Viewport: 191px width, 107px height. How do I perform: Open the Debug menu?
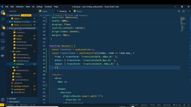39,7
